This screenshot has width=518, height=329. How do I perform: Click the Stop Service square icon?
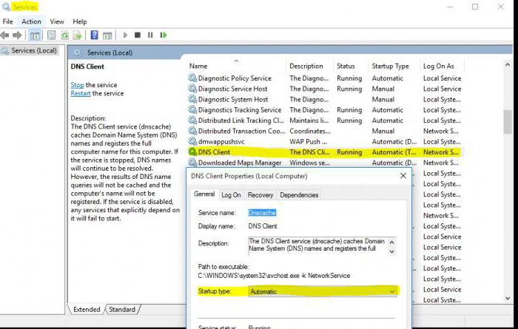138,35
